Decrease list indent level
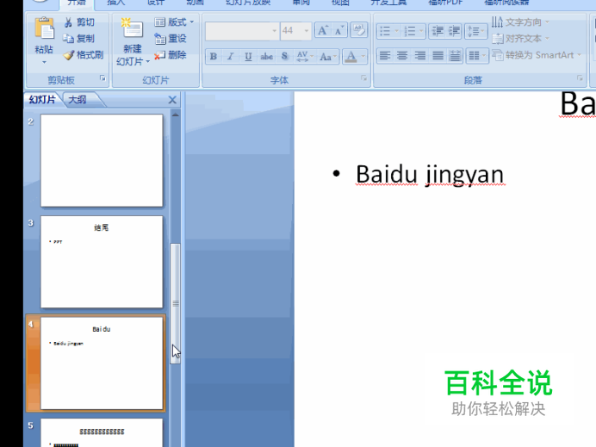596x447 pixels. [438, 31]
